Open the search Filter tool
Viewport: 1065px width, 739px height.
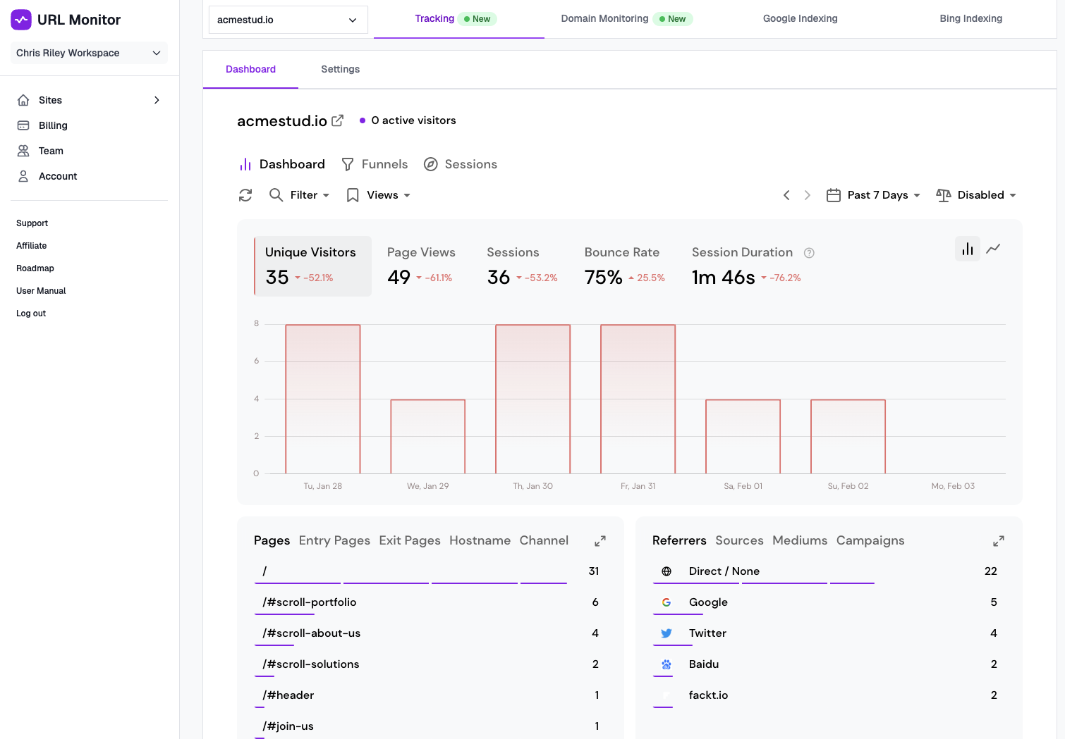[299, 194]
